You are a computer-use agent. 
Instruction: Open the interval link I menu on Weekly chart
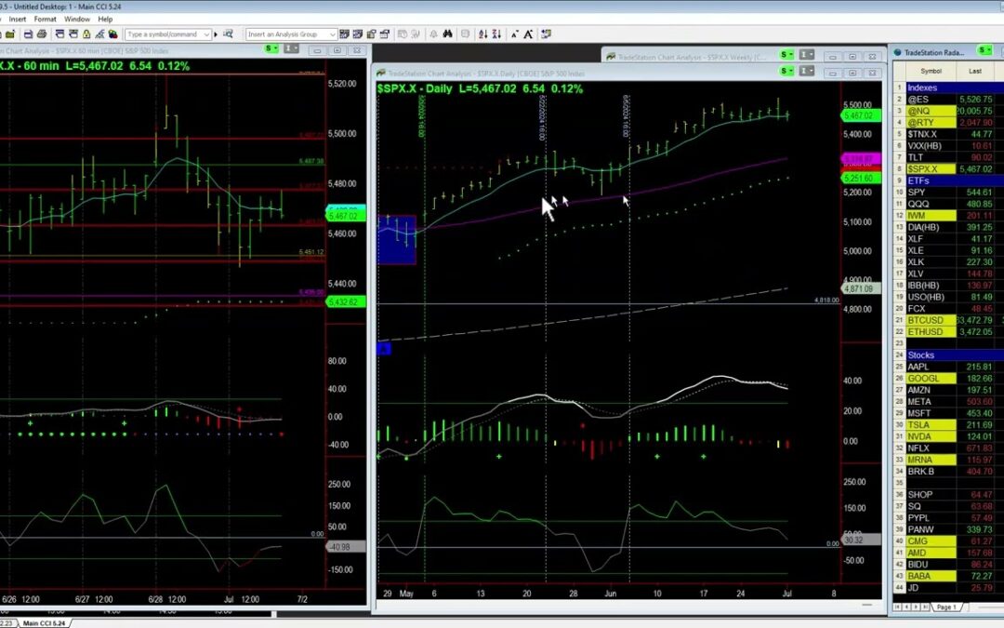[807, 55]
